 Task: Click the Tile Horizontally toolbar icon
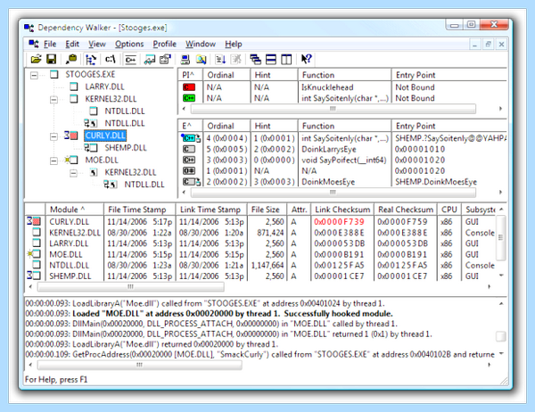(271, 60)
